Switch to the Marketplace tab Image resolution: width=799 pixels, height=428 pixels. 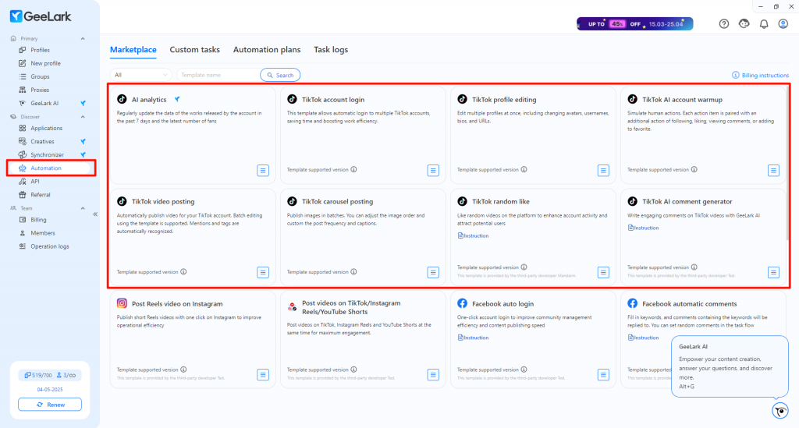133,49
